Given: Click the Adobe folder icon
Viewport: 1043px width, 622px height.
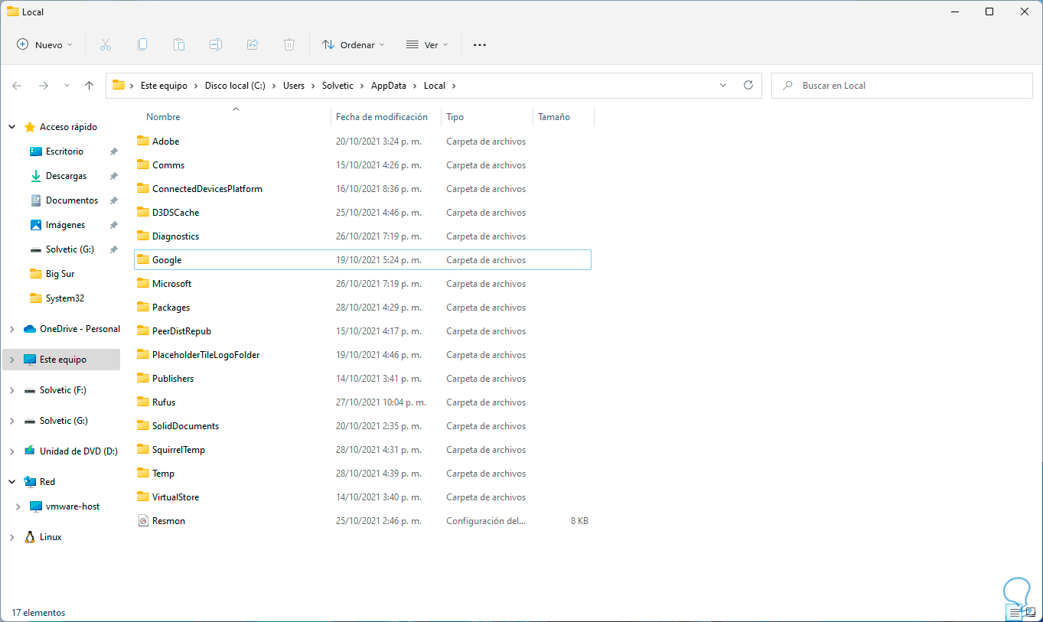Looking at the screenshot, I should click(142, 142).
